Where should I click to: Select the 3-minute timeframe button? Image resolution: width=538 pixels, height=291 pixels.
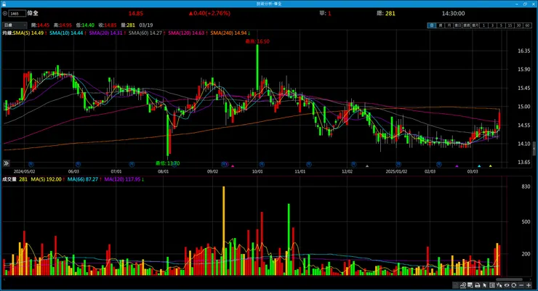492,25
